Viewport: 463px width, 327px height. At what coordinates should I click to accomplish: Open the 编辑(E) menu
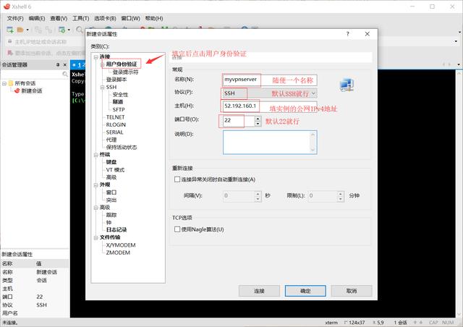(37, 18)
